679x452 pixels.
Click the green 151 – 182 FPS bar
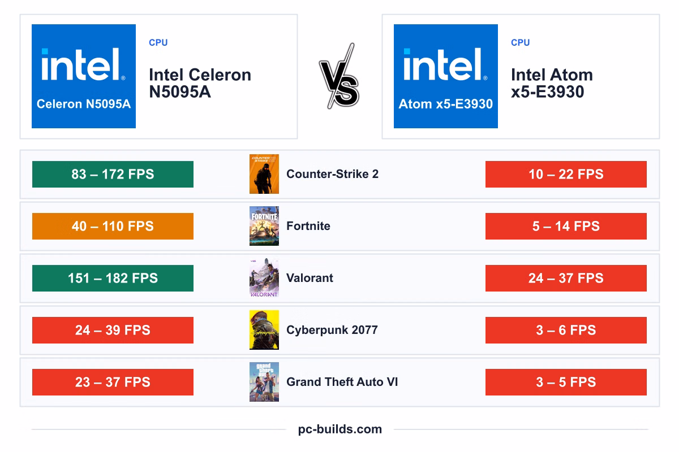[x=113, y=278]
